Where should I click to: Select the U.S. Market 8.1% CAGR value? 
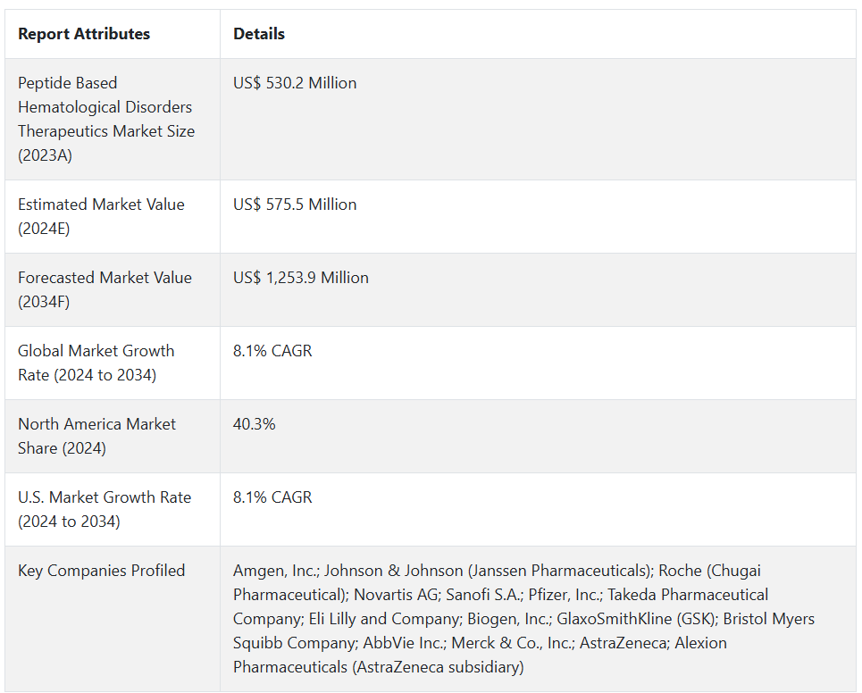pos(272,497)
